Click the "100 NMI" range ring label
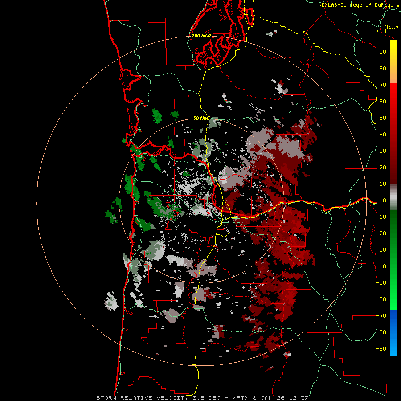The width and height of the screenshot is (401, 401). pos(201,36)
